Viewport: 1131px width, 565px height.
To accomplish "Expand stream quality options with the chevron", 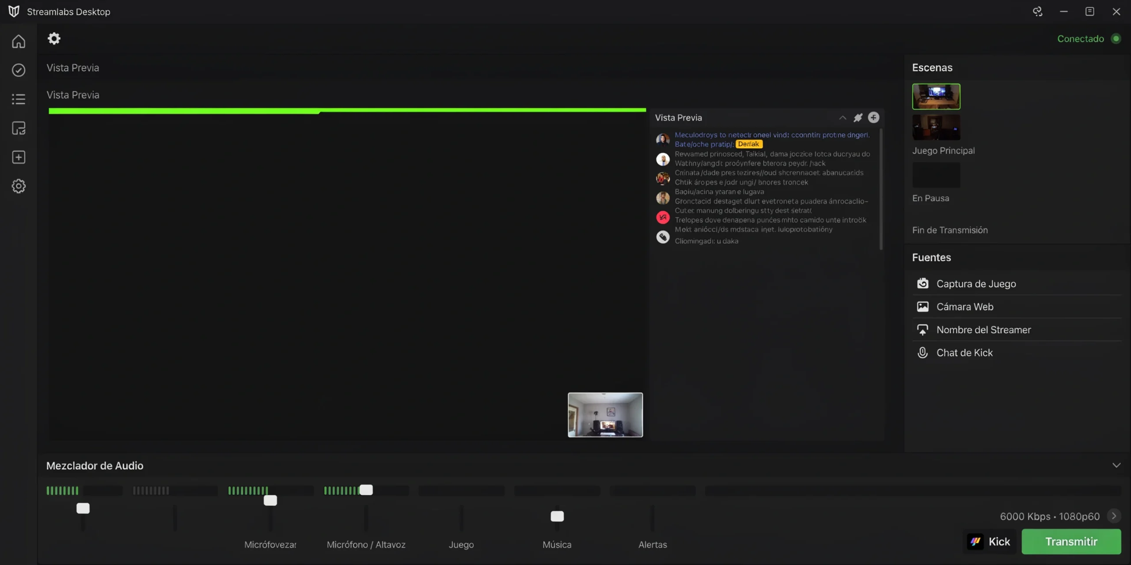I will [x=1114, y=516].
